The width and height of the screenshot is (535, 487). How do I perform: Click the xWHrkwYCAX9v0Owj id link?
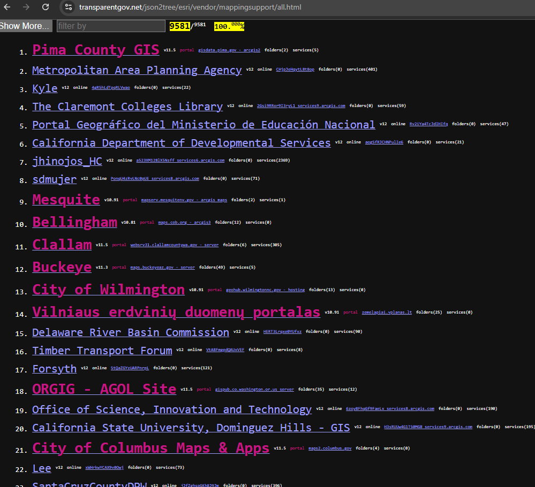pyautogui.click(x=104, y=468)
